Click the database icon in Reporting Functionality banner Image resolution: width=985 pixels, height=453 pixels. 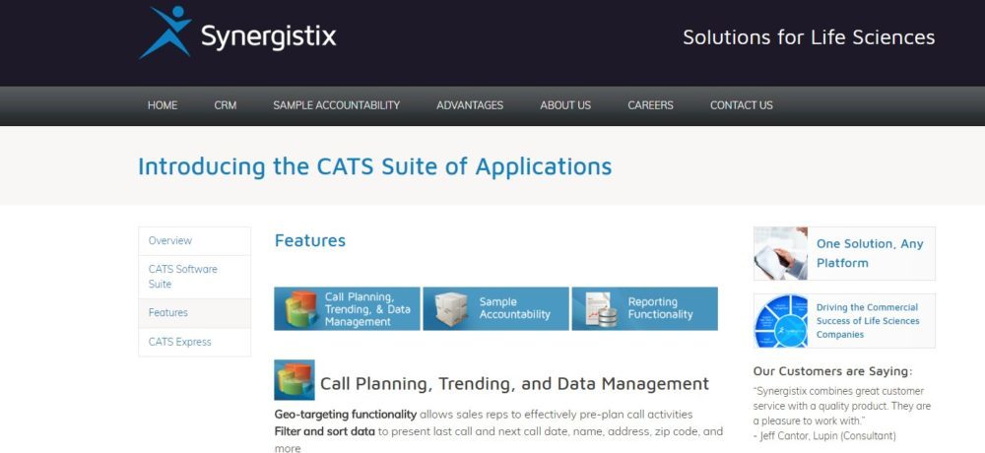599,309
